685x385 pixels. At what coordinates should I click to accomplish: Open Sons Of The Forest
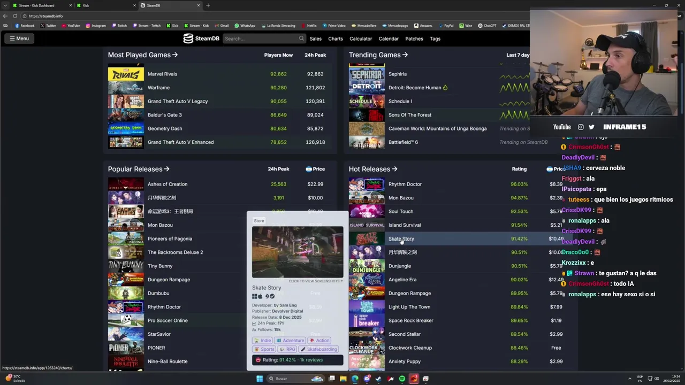(410, 115)
